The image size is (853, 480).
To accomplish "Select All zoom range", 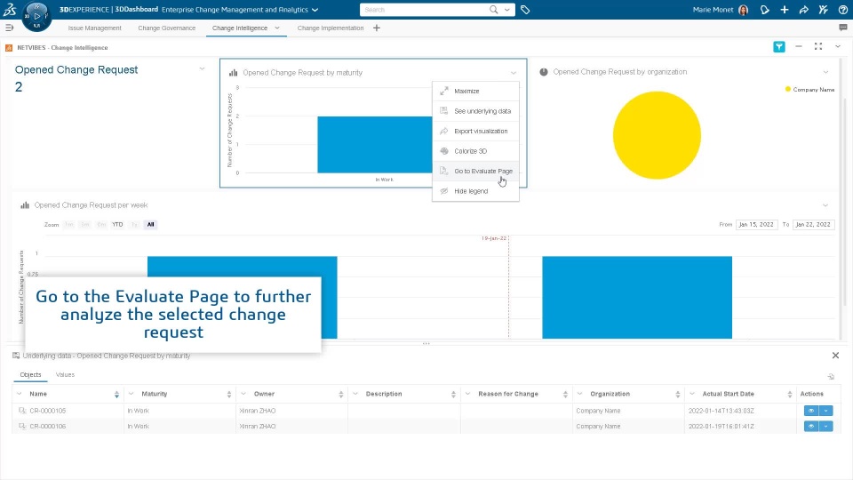I will pyautogui.click(x=151, y=224).
